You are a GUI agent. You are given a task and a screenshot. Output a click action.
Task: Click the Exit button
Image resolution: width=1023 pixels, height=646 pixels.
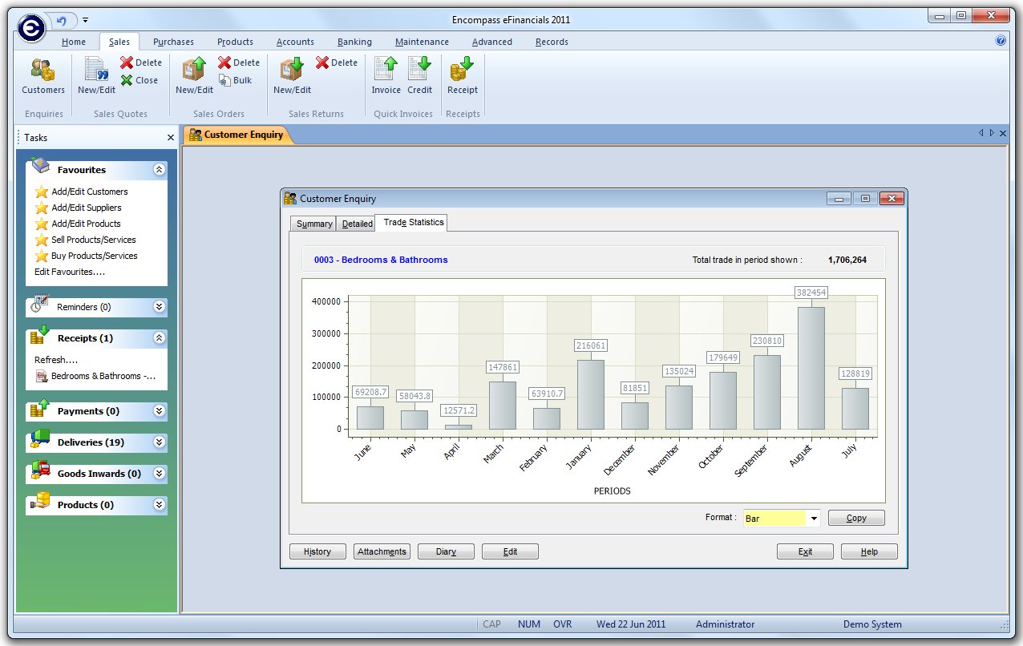click(805, 551)
